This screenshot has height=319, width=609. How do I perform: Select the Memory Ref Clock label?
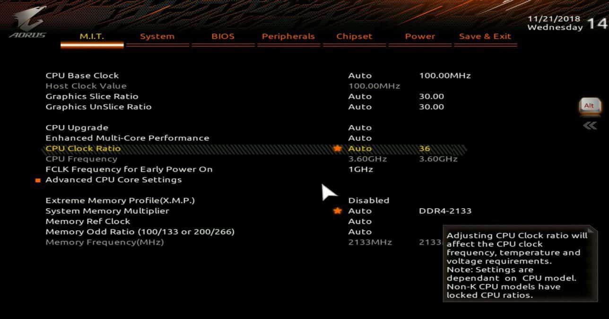(x=88, y=222)
